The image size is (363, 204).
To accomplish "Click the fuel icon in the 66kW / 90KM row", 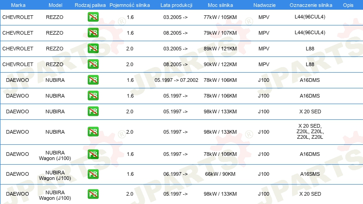I will pyautogui.click(x=93, y=174).
